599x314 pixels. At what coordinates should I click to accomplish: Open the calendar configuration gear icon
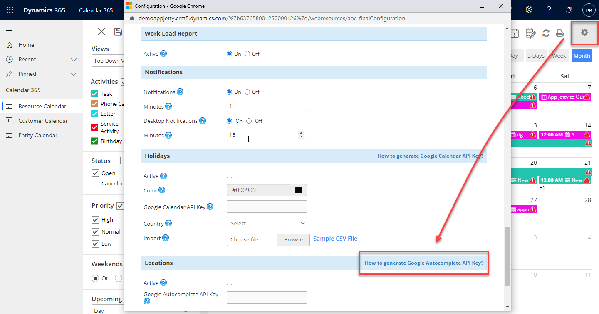click(x=584, y=32)
